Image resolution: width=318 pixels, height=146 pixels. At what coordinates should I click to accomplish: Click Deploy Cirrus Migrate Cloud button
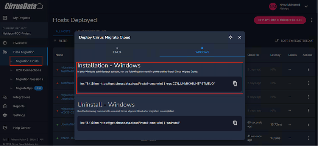click(x=280, y=20)
